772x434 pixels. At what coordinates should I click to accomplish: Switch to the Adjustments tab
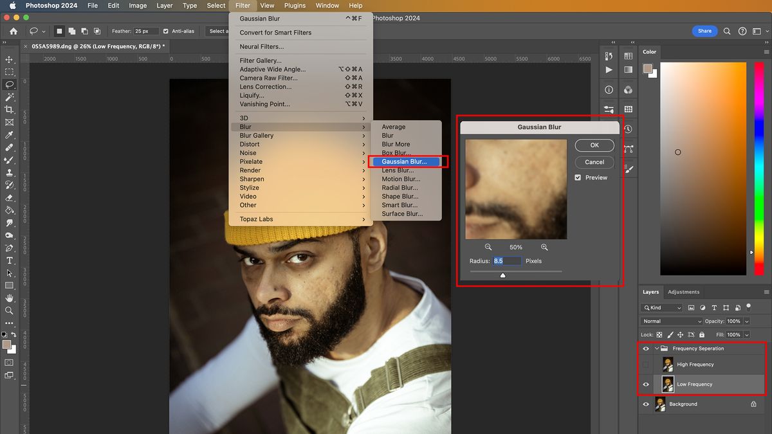(683, 292)
